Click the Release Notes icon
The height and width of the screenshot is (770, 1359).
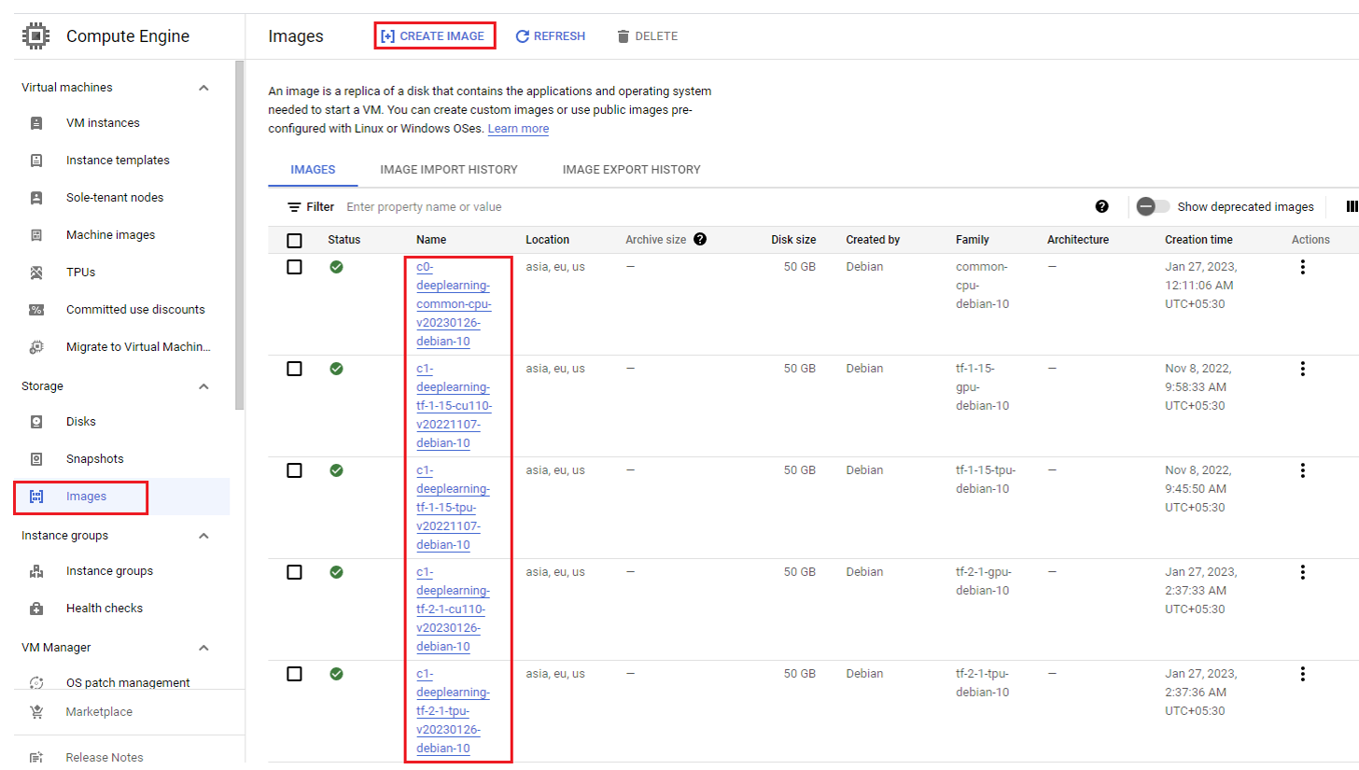36,758
